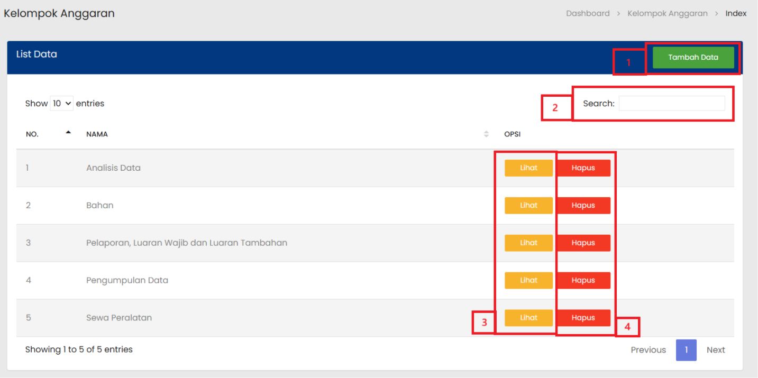758x378 pixels.
Task: Select page 1 in pagination
Action: (686, 350)
